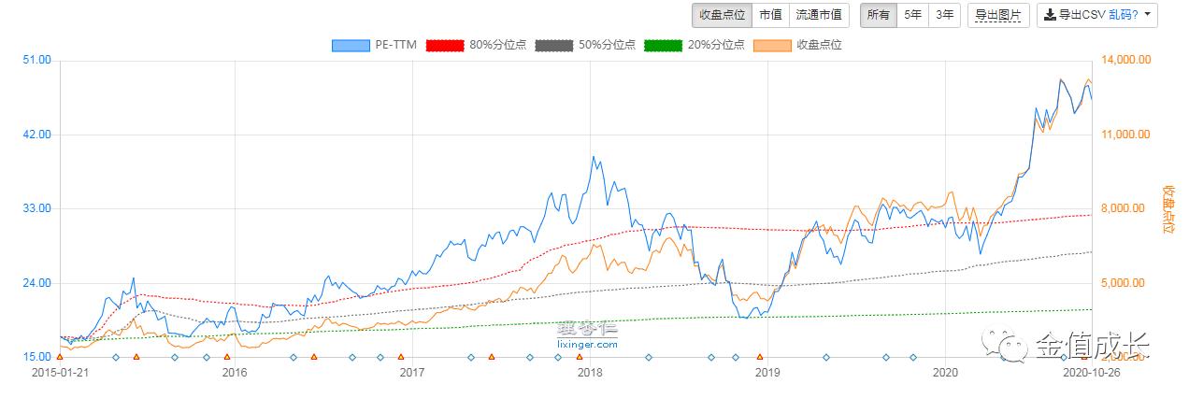The height and width of the screenshot is (398, 1189).
Task: Click the orange triangle marker at 2015-01-21
Action: [x=60, y=357]
